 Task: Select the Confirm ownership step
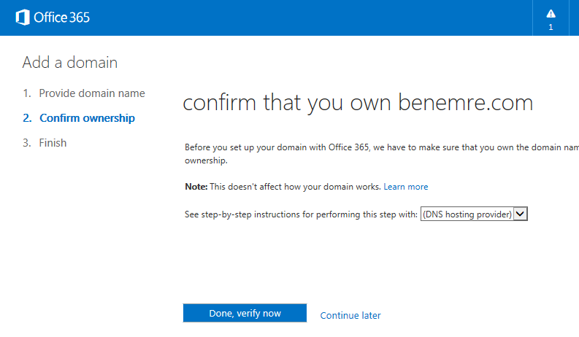pos(87,118)
